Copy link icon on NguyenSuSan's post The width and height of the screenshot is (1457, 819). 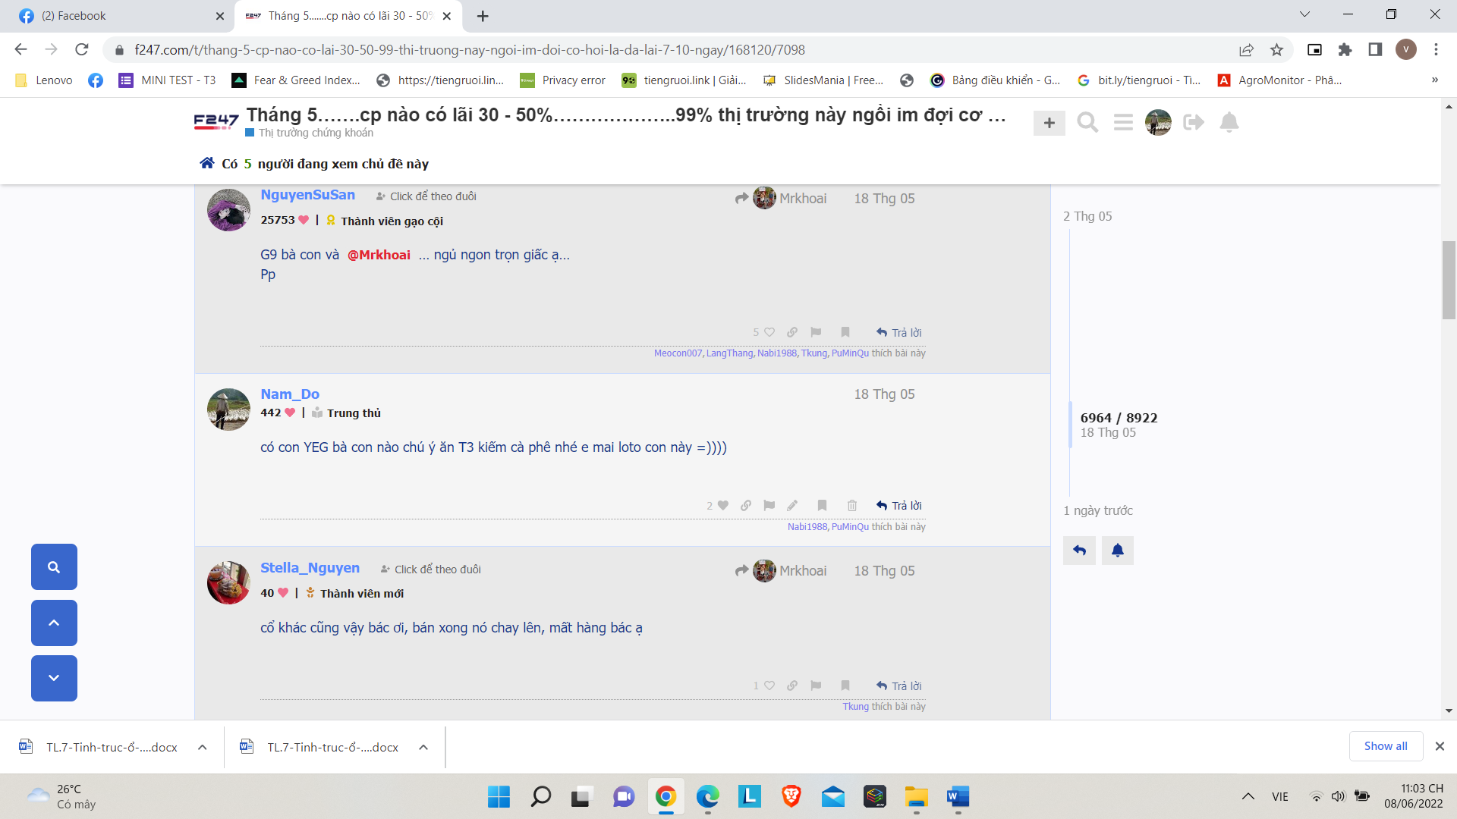point(792,332)
